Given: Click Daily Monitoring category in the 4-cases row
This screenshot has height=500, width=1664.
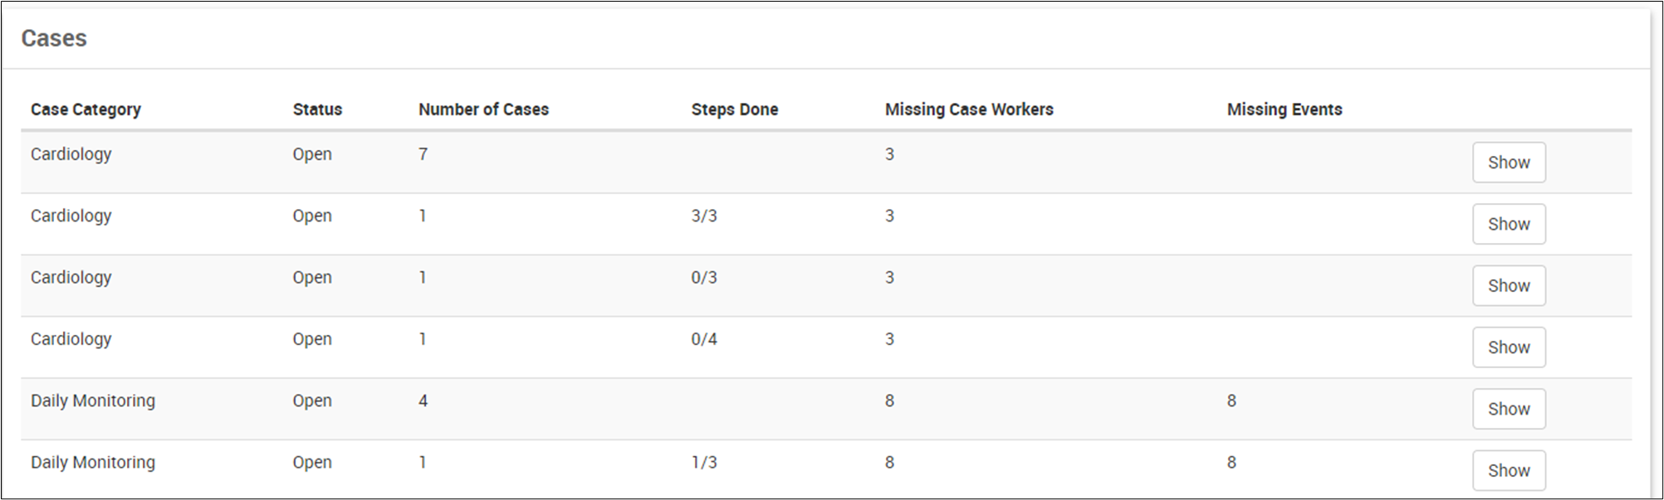Looking at the screenshot, I should click(x=93, y=400).
